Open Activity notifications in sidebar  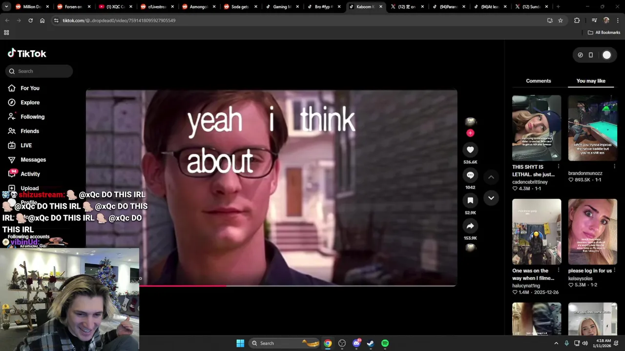[30, 174]
